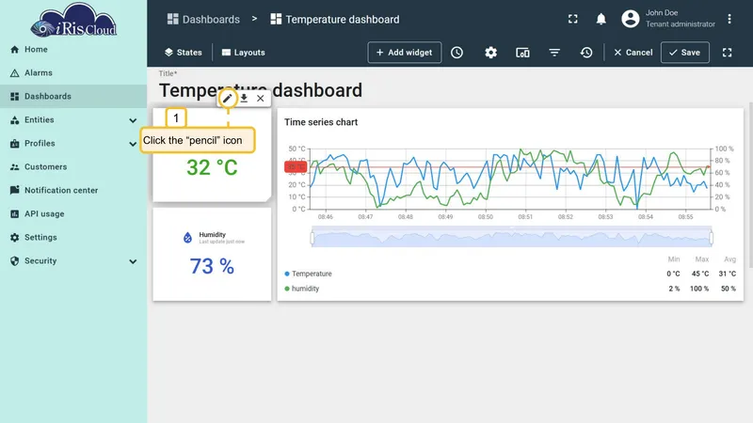Click left handle of chart zoom slider
The height and width of the screenshot is (423, 753).
point(312,238)
